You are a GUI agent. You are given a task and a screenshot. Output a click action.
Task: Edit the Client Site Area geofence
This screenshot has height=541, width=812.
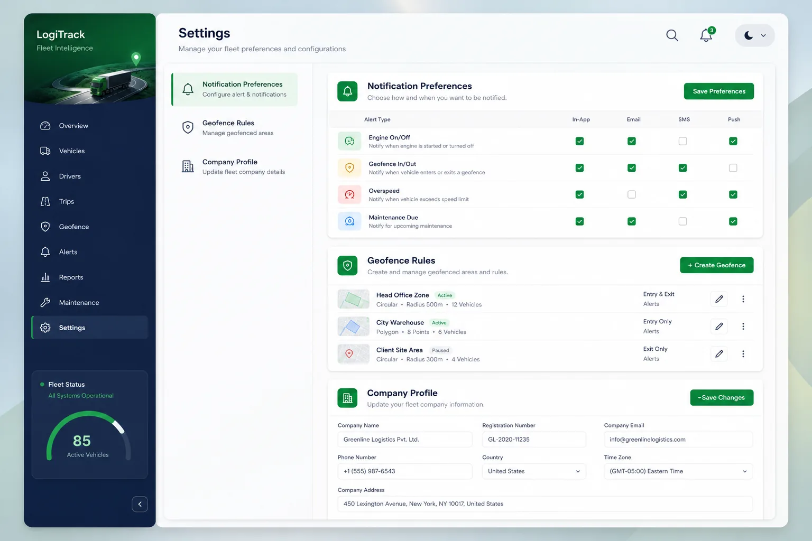click(719, 354)
